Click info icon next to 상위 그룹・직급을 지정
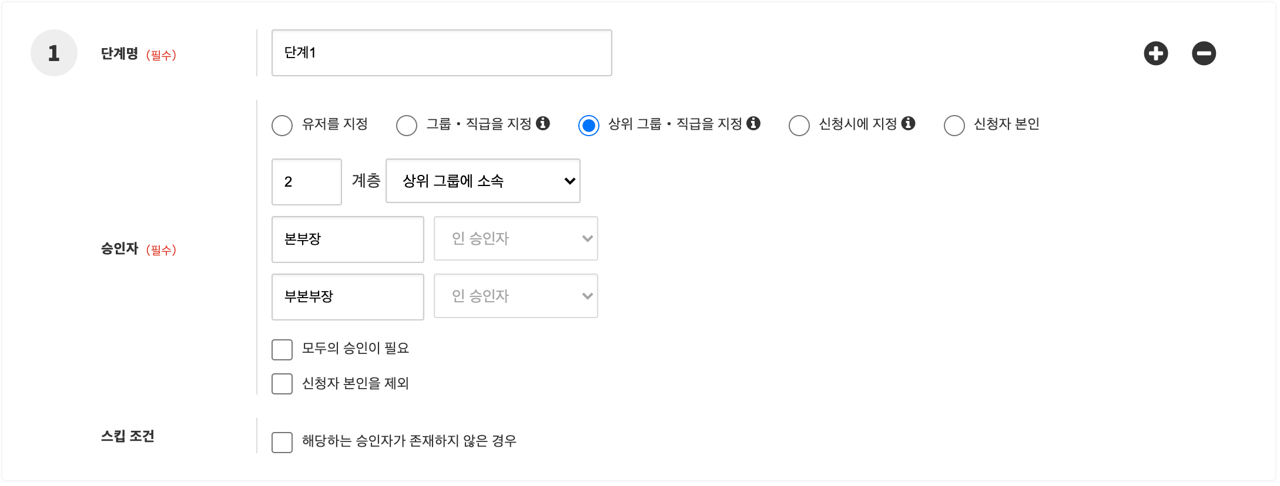 tap(753, 123)
